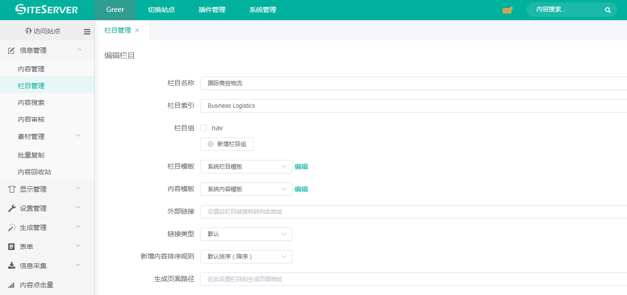This screenshot has width=627, height=295.
Task: Open the 插件管理 top menu
Action: tap(212, 10)
